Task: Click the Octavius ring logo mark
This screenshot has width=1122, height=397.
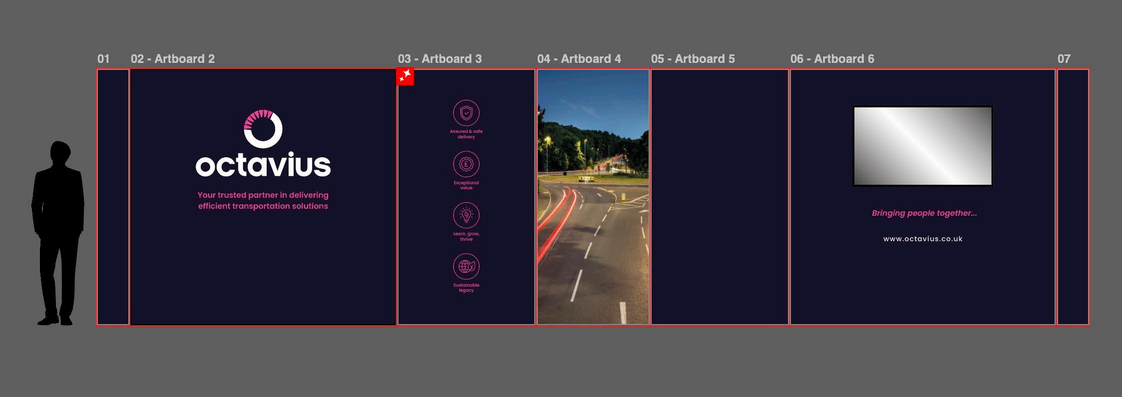Action: 263,129
